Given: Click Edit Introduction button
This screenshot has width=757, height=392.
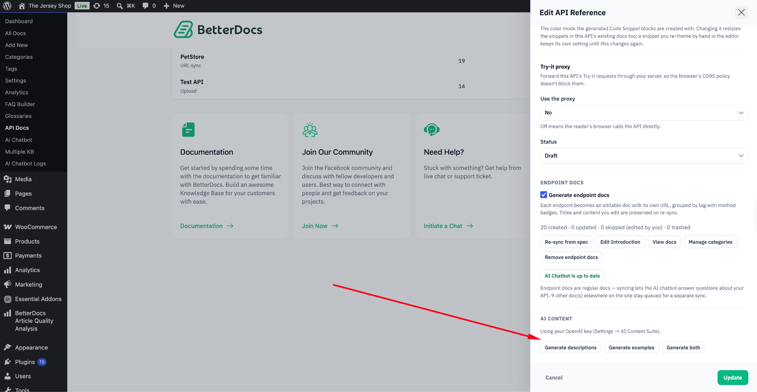Looking at the screenshot, I should [620, 242].
